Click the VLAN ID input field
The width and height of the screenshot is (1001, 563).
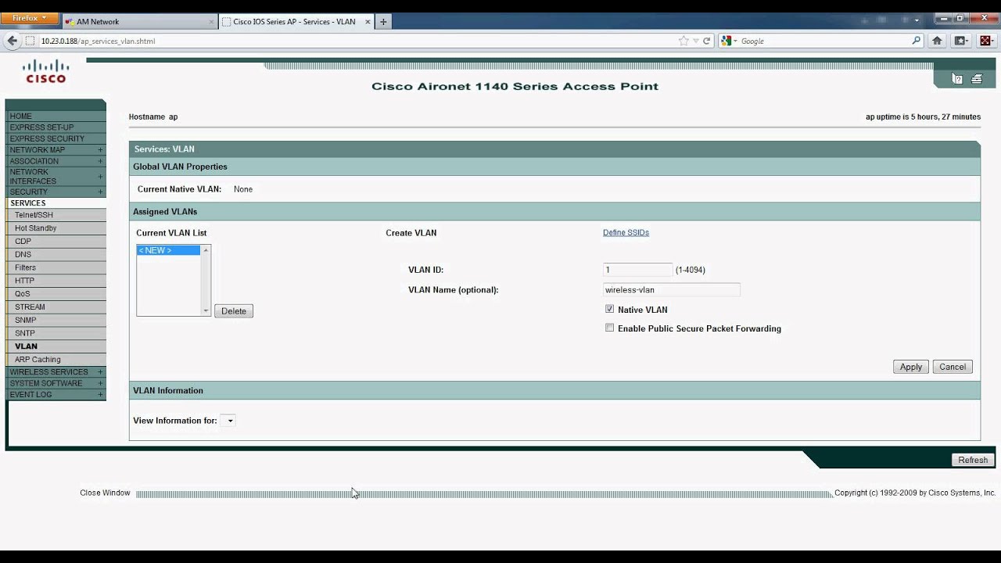coord(637,270)
